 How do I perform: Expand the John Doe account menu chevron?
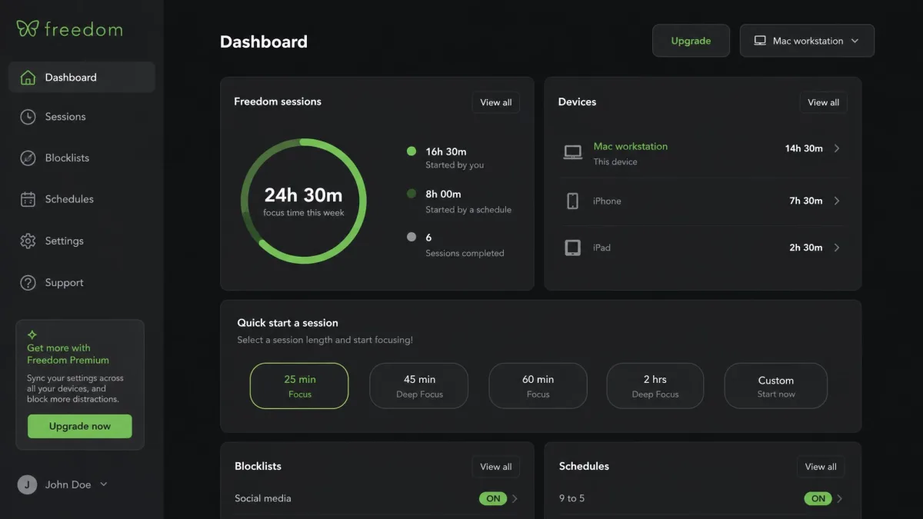pyautogui.click(x=104, y=484)
